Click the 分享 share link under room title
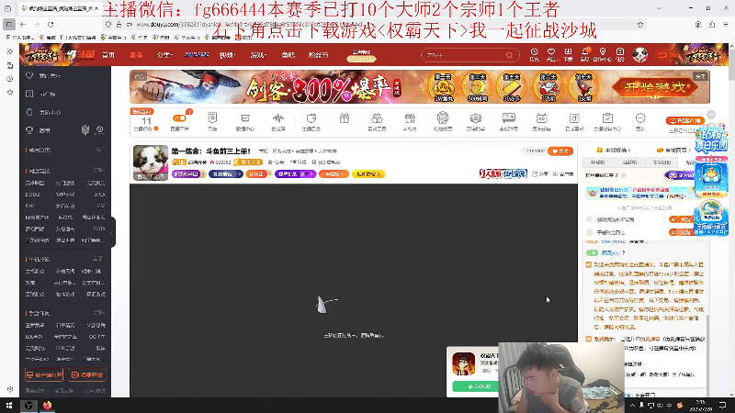Image resolution: width=735 pixels, height=413 pixels. point(540,173)
